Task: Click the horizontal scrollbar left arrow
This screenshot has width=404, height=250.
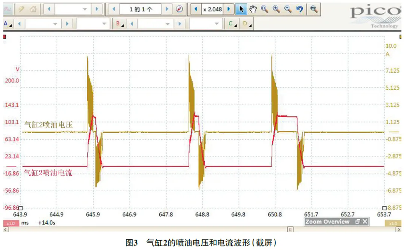Action: pos(6,229)
